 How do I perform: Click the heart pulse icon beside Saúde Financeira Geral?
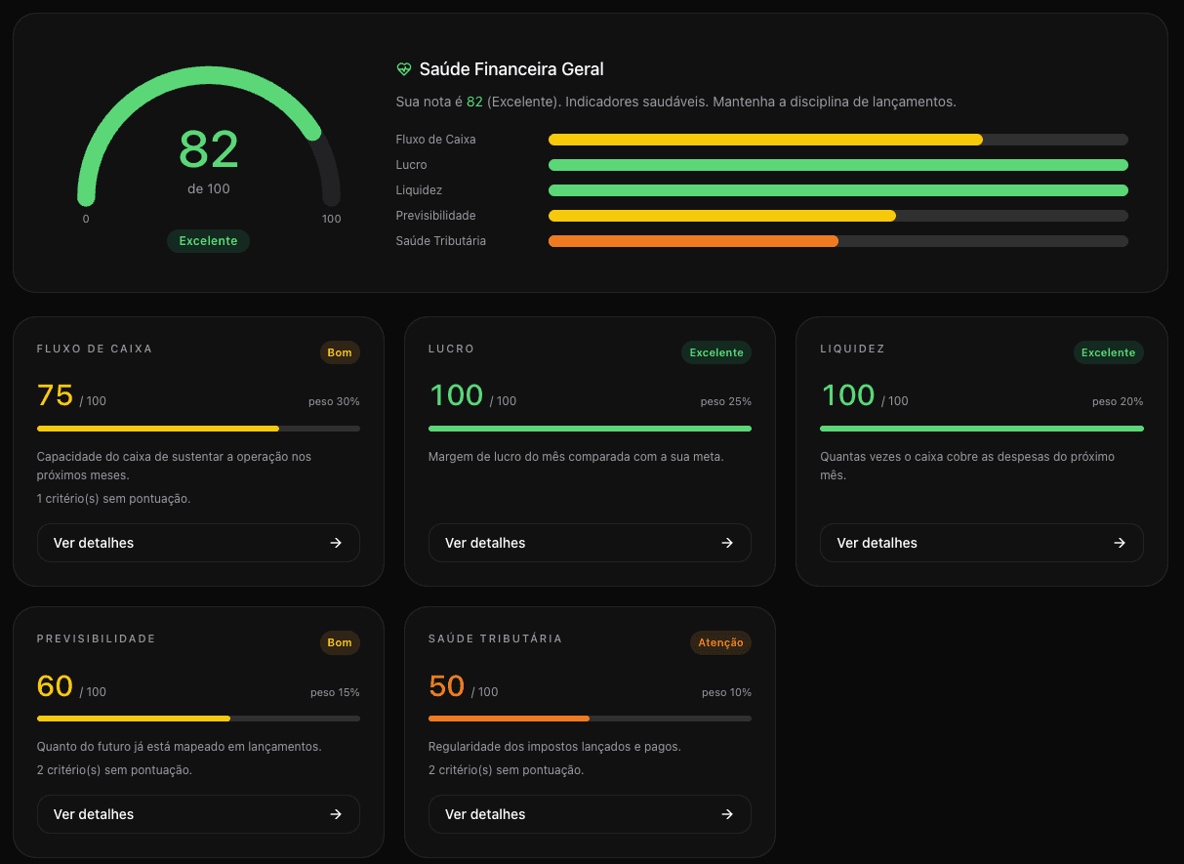[404, 69]
